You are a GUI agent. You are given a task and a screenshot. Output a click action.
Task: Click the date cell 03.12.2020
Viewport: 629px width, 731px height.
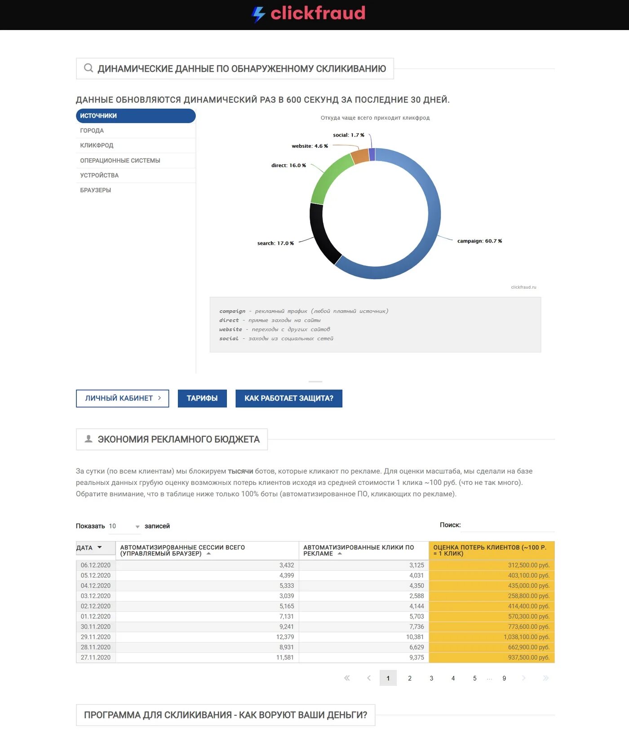pyautogui.click(x=96, y=596)
